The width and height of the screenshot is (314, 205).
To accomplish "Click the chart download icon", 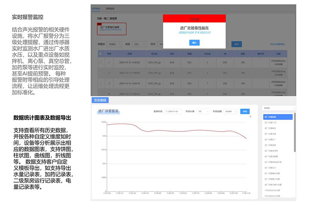I will coord(250,116).
